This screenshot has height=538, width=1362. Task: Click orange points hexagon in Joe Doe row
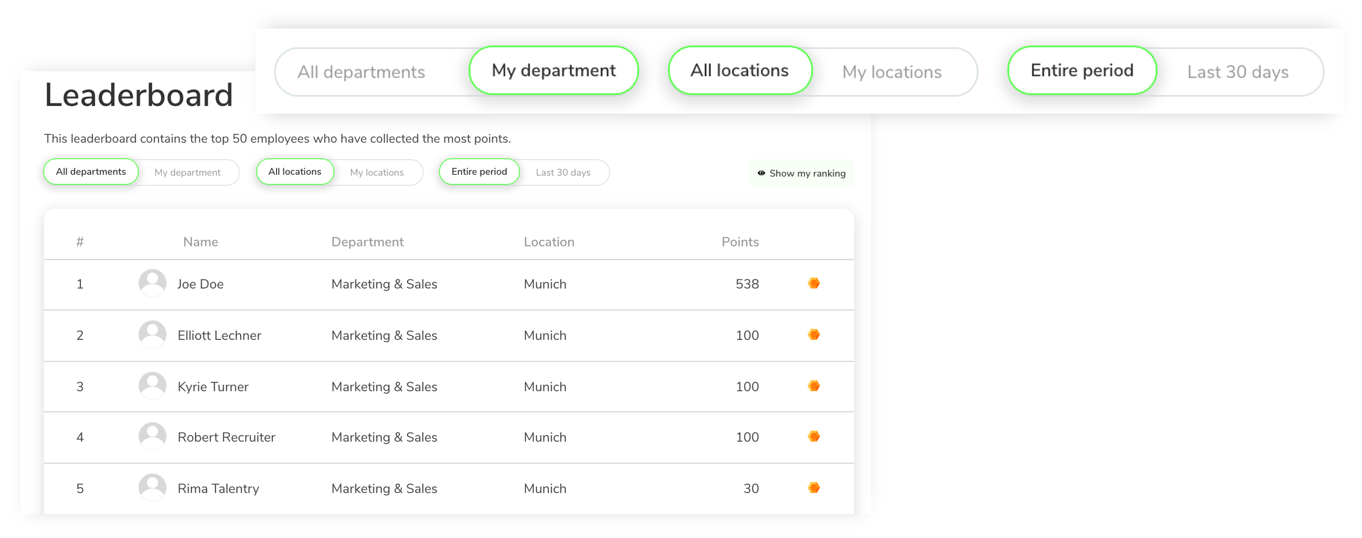(814, 284)
